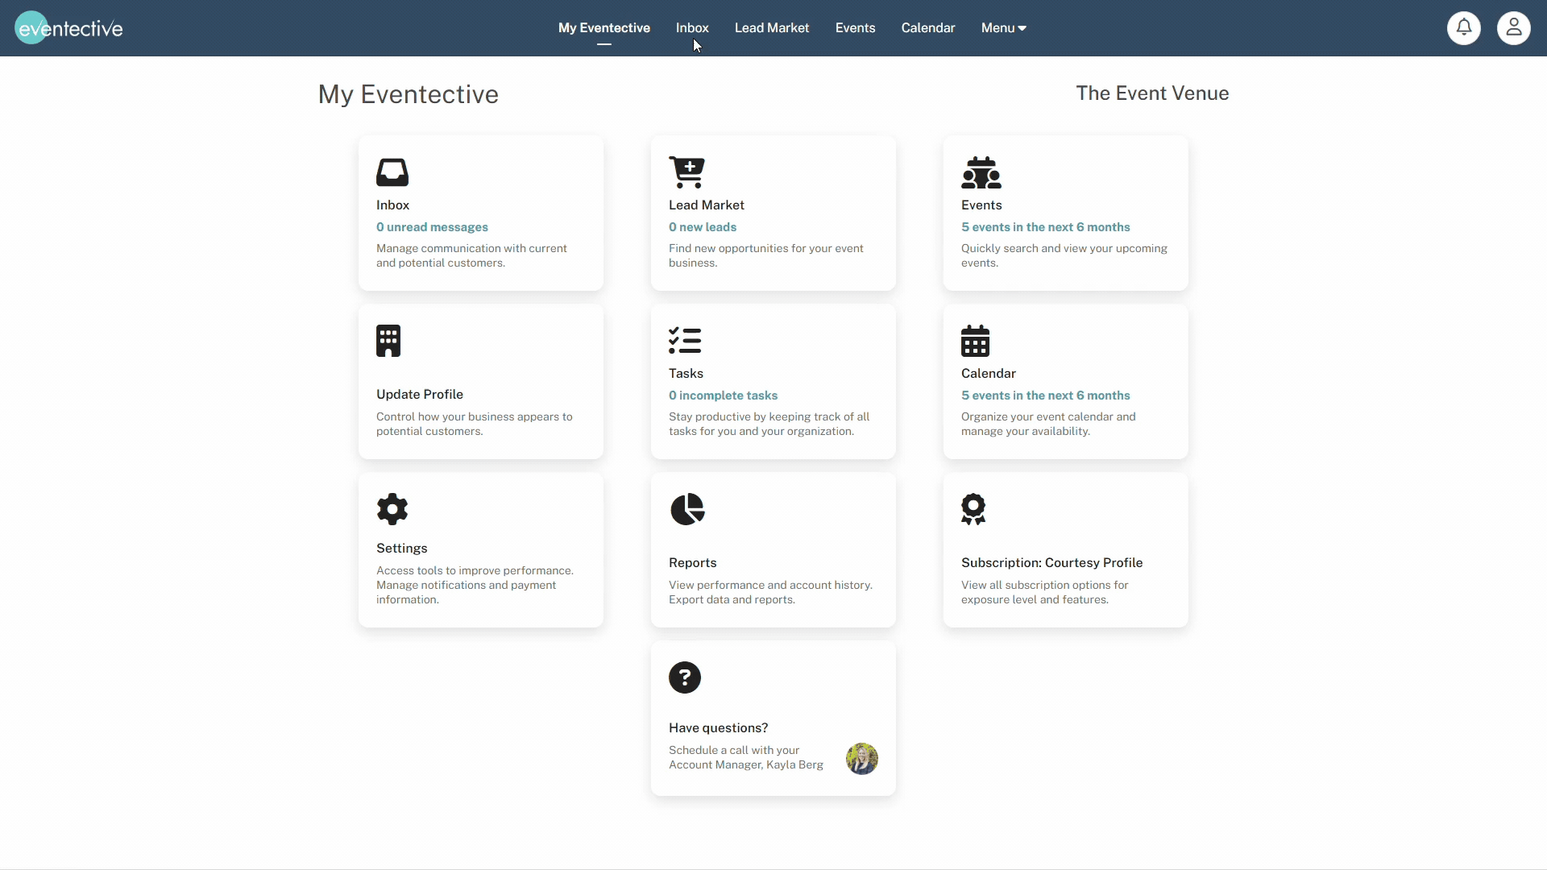Click the Settings gear icon
Screen dimensions: 1547x870
coord(392,509)
